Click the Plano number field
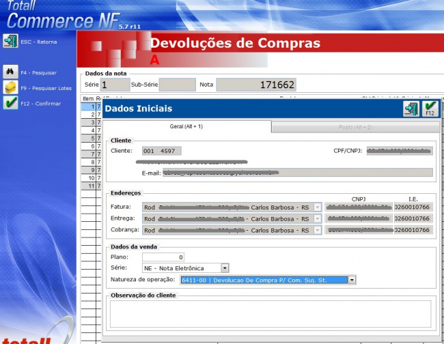Image resolution: width=444 pixels, height=344 pixels. pyautogui.click(x=163, y=257)
